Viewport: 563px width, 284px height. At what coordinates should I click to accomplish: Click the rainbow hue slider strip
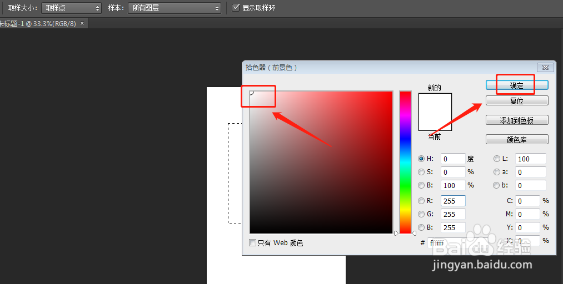pos(405,162)
